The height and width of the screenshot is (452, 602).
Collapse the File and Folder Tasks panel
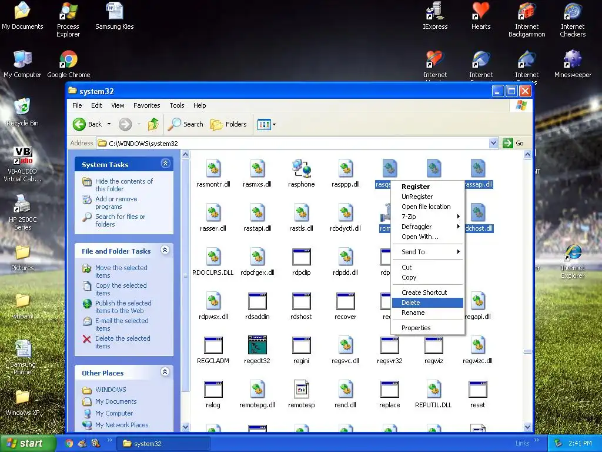(165, 250)
